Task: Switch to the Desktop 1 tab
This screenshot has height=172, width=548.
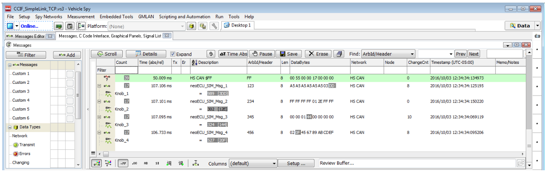Action: click(x=238, y=25)
